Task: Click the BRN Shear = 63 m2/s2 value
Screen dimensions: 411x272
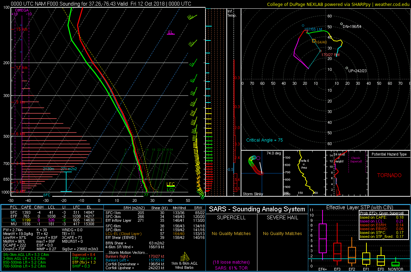Action: pyautogui.click(x=135, y=243)
